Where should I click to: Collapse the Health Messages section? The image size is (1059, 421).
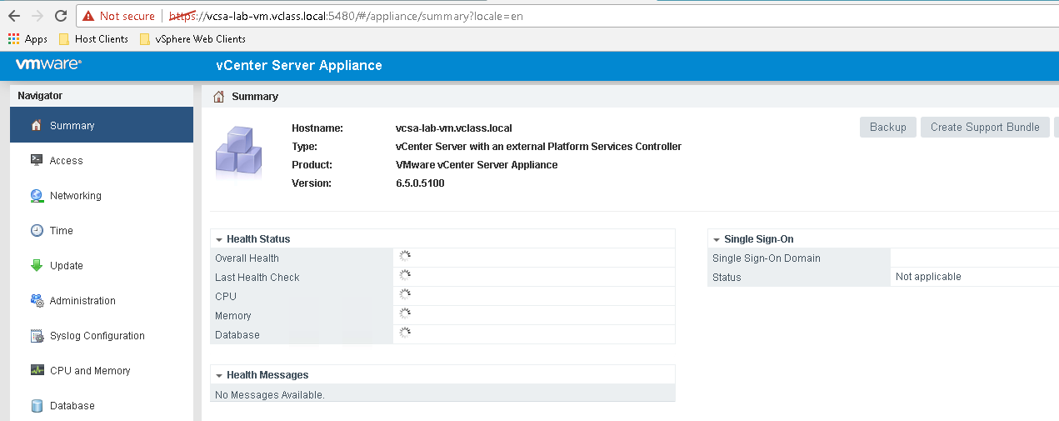(x=218, y=375)
